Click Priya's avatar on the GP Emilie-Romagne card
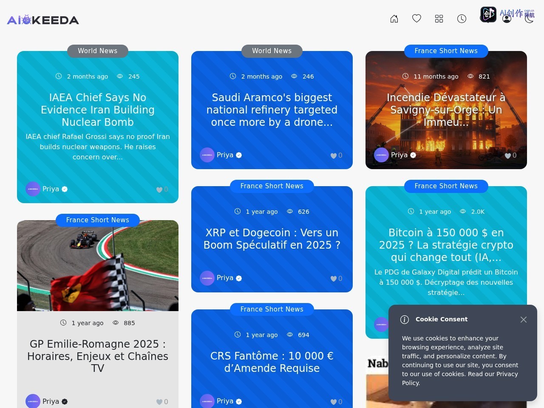Viewport: 544px width, 408px height. point(33,402)
